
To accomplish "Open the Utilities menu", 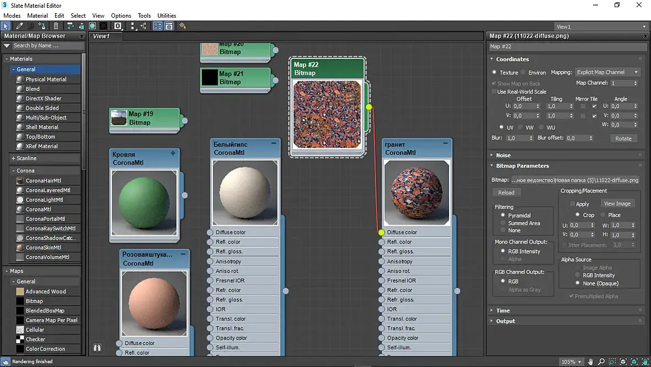I will (x=167, y=16).
